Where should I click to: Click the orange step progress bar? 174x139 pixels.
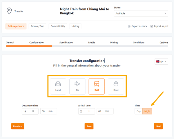[29, 46]
